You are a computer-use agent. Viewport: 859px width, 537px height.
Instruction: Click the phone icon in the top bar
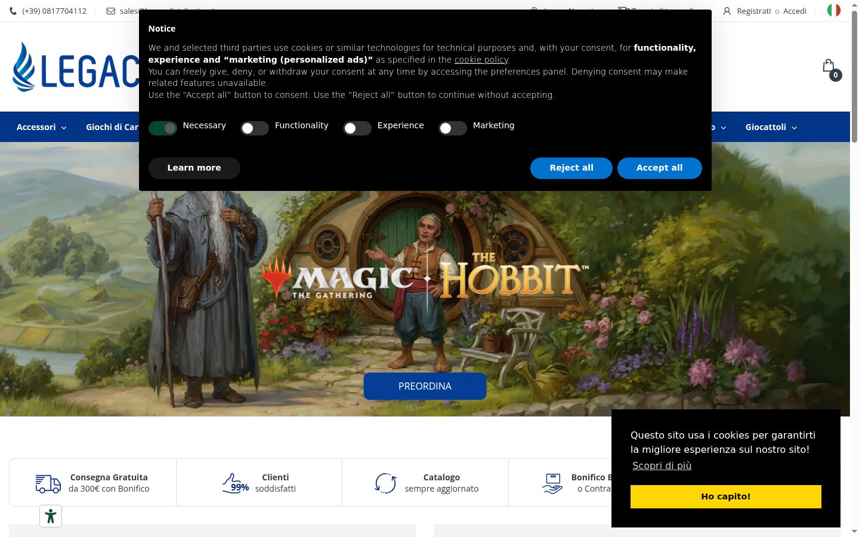[13, 11]
